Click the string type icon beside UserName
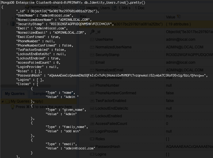The image size is (213, 158). pos(92,39)
